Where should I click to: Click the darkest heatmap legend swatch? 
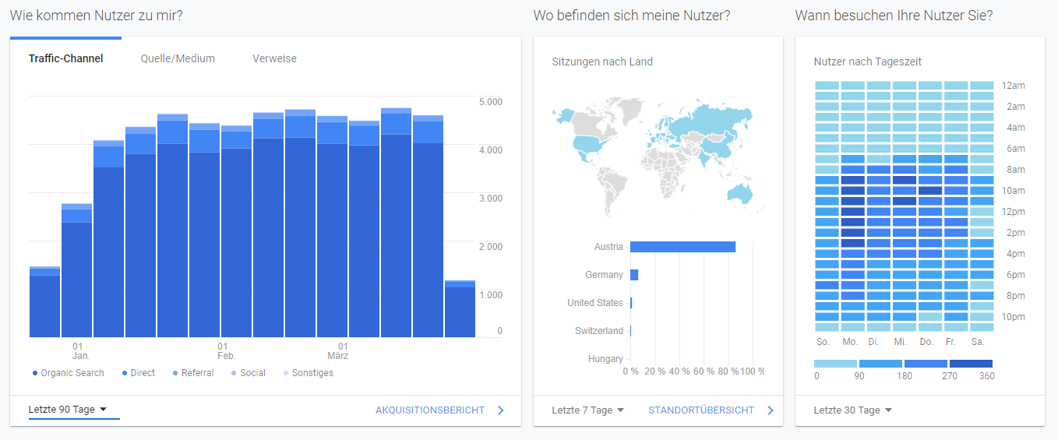[971, 364]
